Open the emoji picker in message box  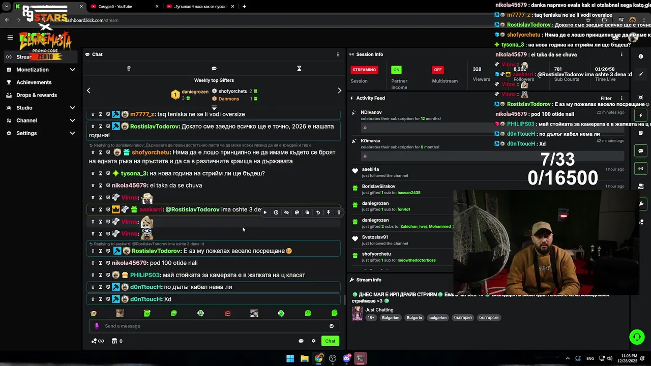[x=332, y=326]
